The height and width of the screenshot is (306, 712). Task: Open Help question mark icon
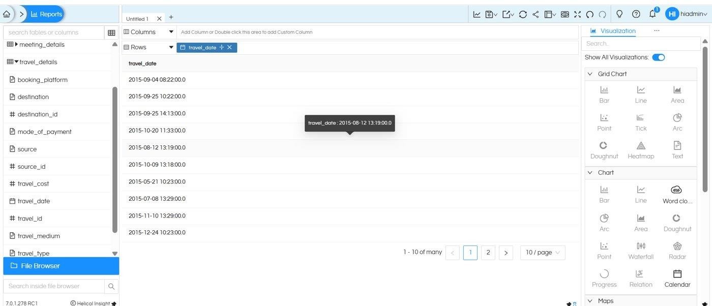click(x=636, y=14)
